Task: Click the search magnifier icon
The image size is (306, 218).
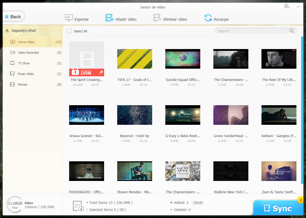Action: 292,31
